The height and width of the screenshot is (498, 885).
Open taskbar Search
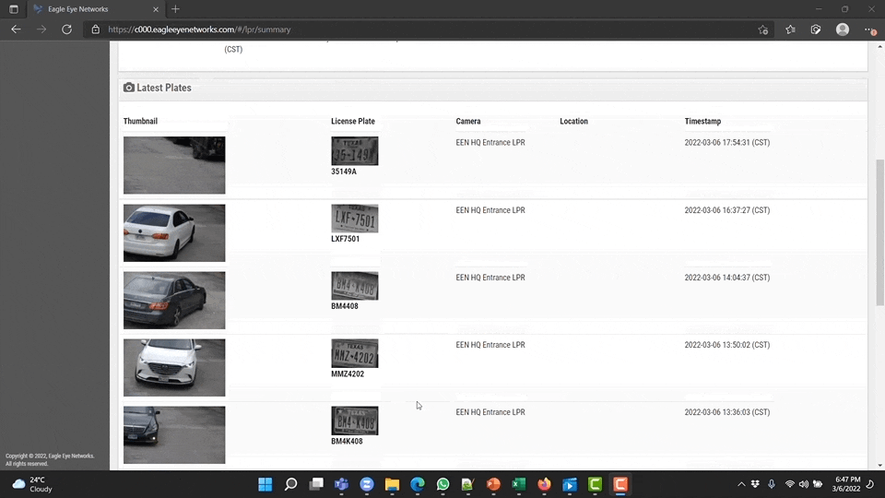290,484
